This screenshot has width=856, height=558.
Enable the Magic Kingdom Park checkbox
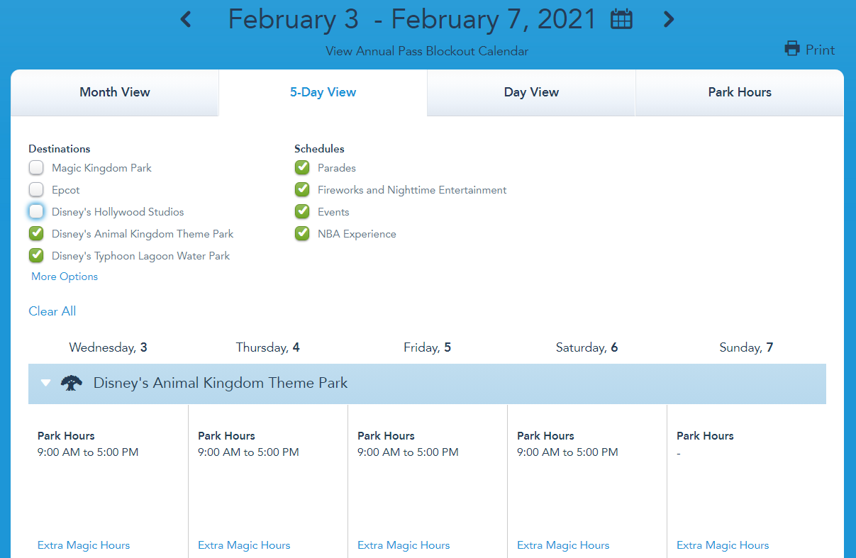click(36, 168)
